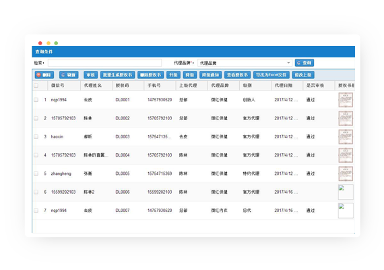Click 导出为Excel文件 export button
The width and height of the screenshot is (384, 270).
tap(271, 75)
